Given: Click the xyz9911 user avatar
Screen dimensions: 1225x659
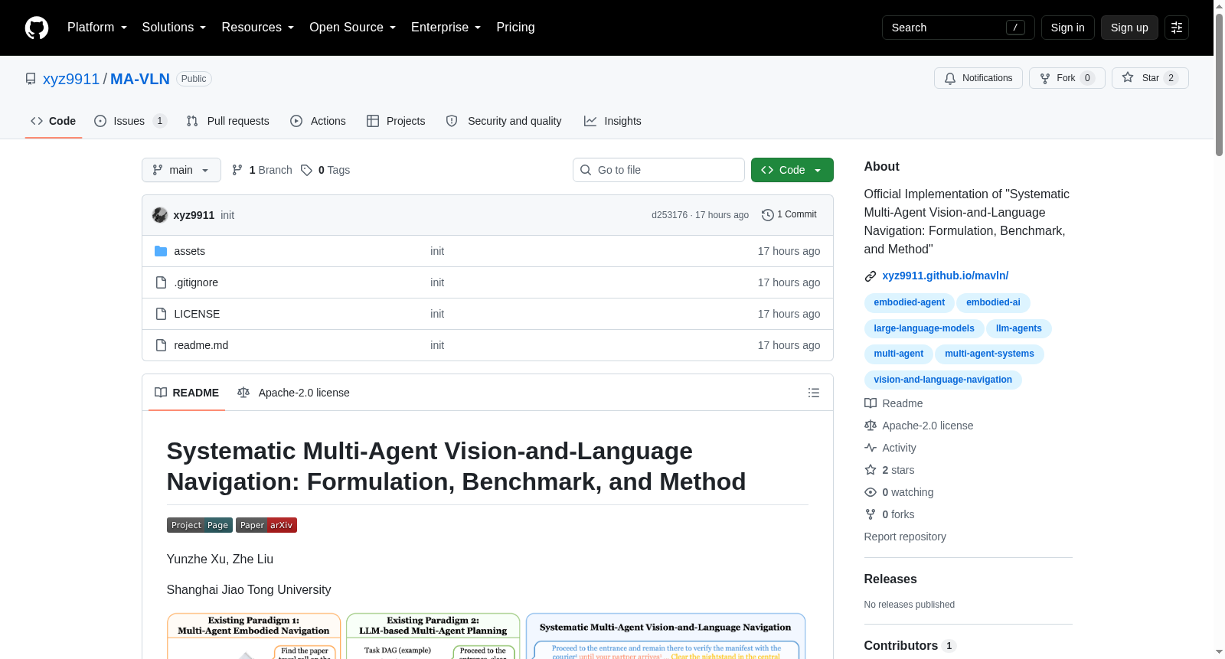Looking at the screenshot, I should tap(160, 215).
